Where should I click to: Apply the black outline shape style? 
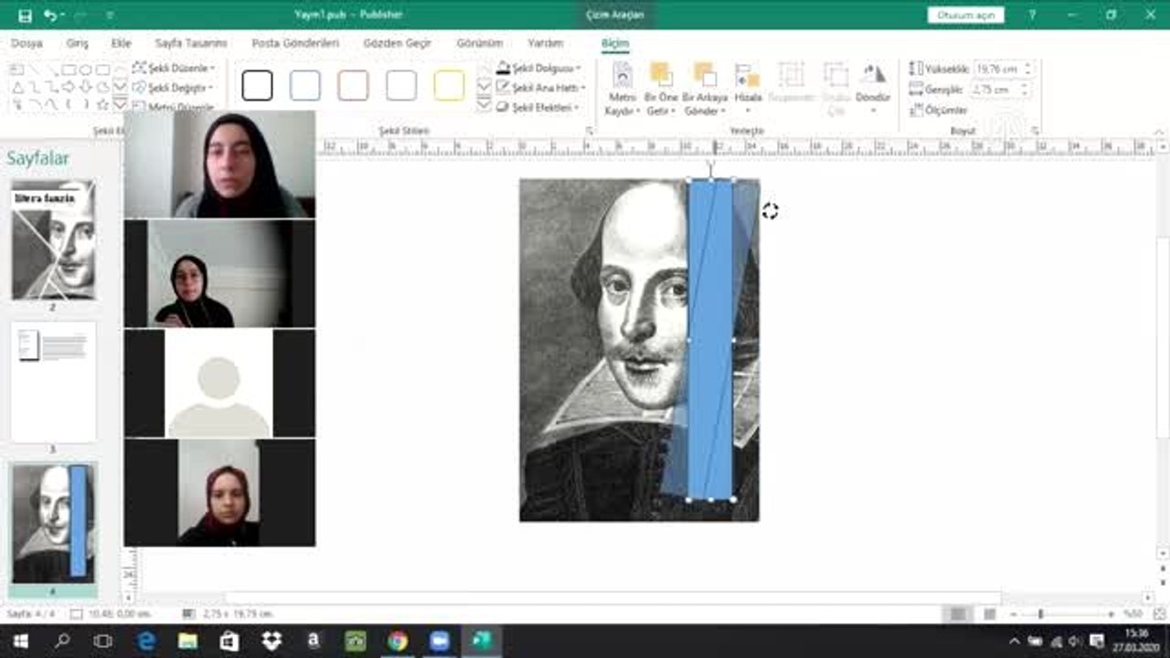click(257, 86)
